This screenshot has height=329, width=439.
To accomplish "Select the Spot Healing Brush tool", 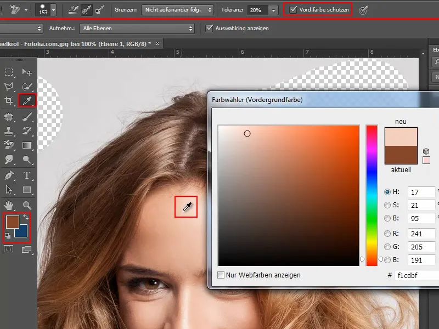I will (x=9, y=116).
